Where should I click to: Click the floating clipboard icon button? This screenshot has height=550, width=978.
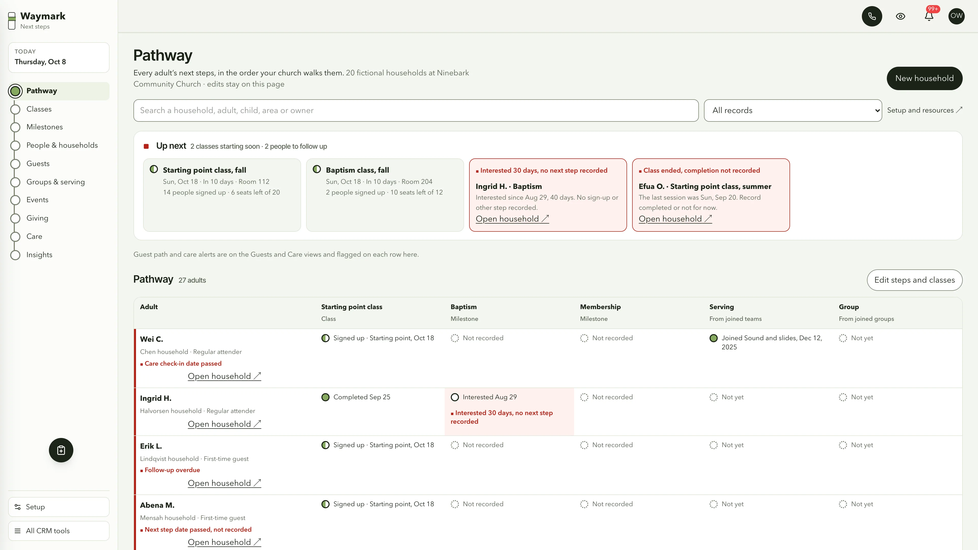[61, 450]
